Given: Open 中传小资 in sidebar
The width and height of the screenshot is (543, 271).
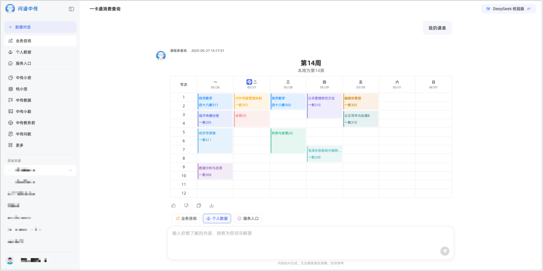Looking at the screenshot, I should tap(23, 78).
